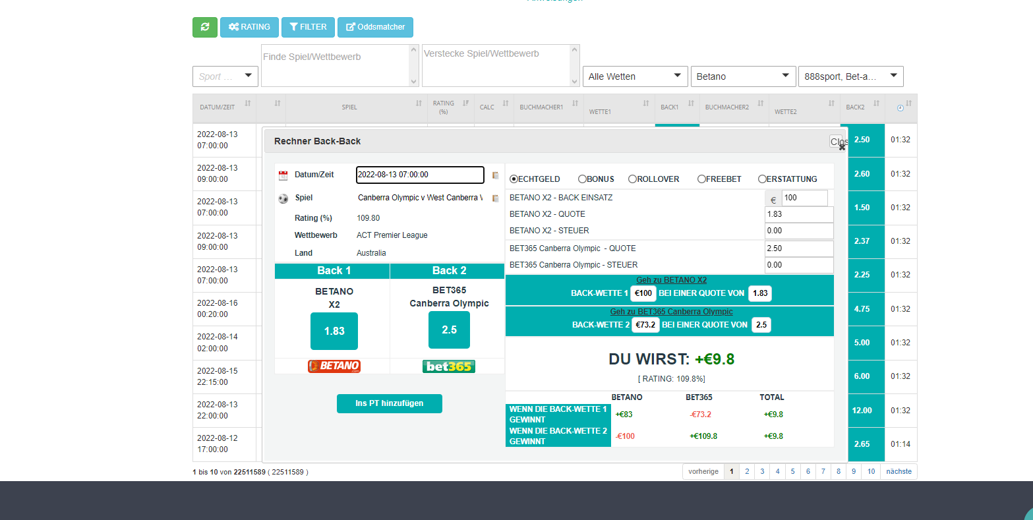
Task: Click the soccer ball icon beside Spiel
Action: pos(283,198)
